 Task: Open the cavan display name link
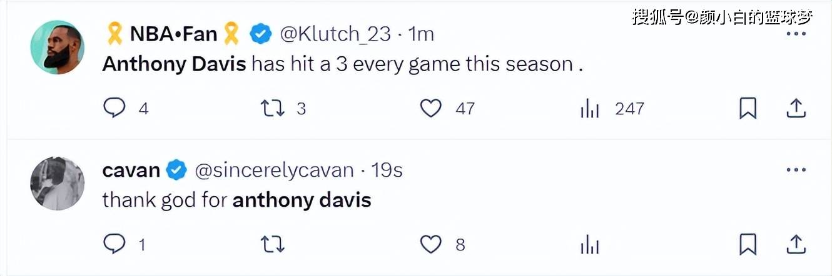click(131, 170)
